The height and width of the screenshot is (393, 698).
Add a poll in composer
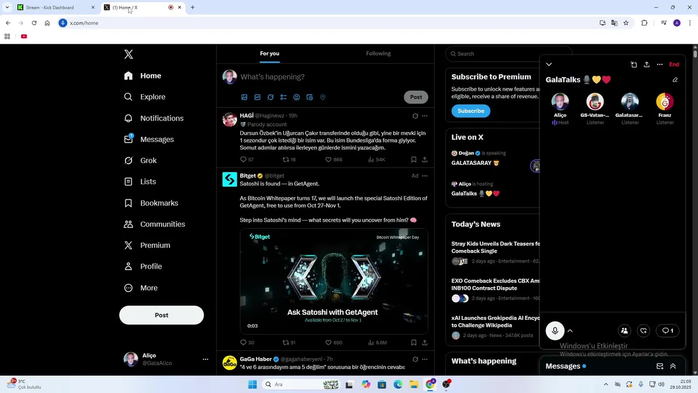click(x=284, y=97)
